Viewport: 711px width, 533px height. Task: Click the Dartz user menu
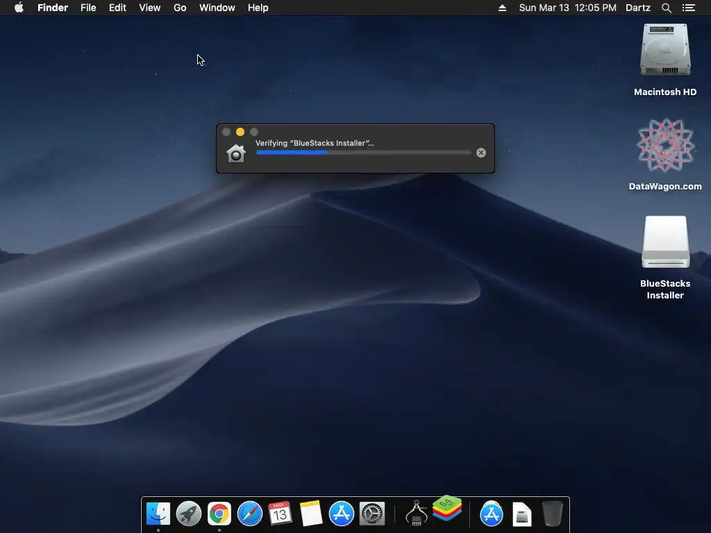click(637, 8)
